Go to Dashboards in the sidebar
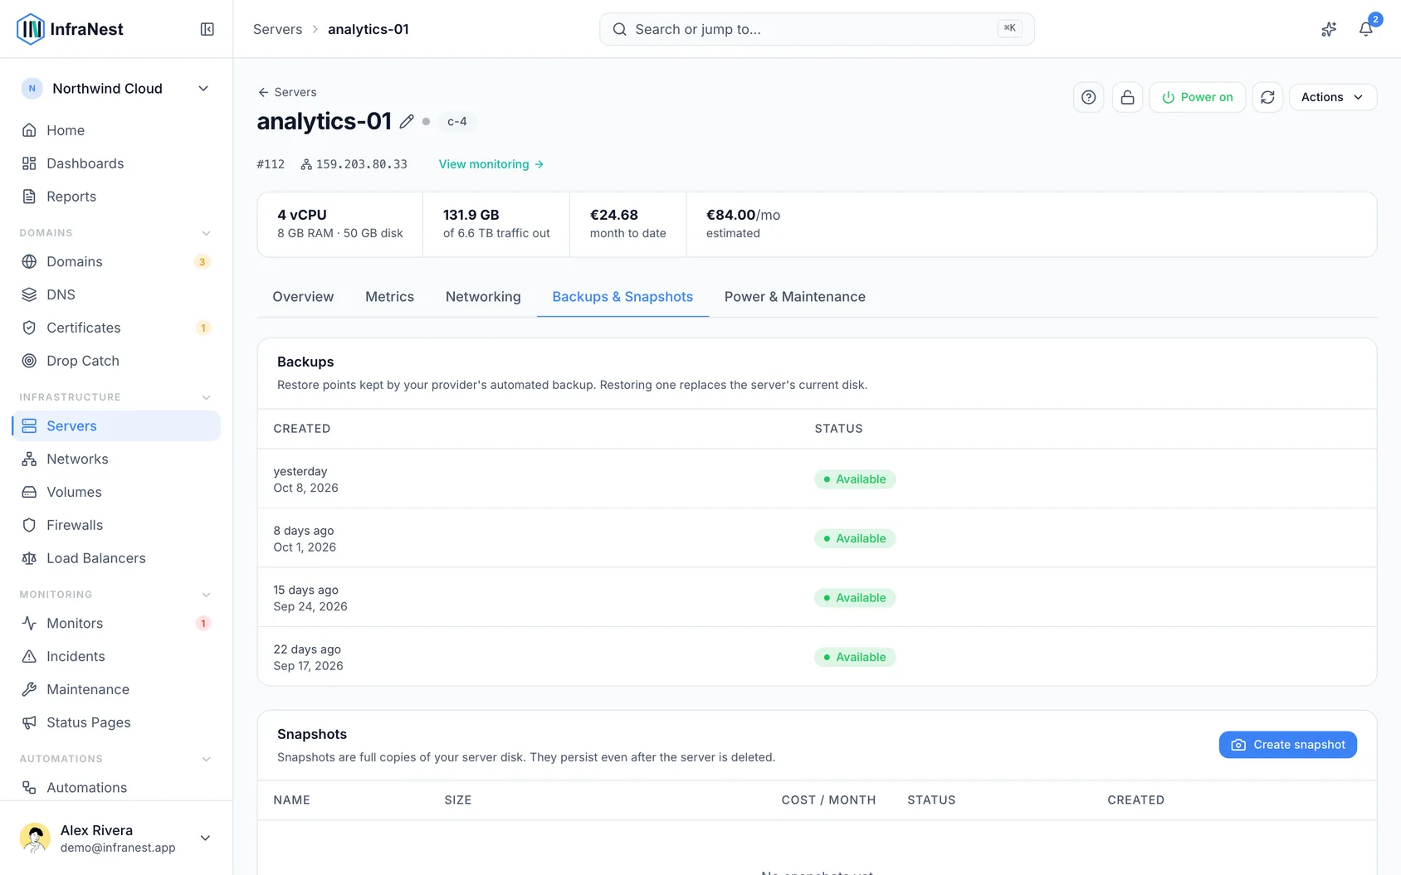The height and width of the screenshot is (875, 1401). point(116,163)
